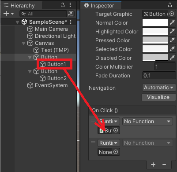This screenshot has width=177, height=172.
Task: Open the Disabled Color swatch
Action: coord(155,58)
